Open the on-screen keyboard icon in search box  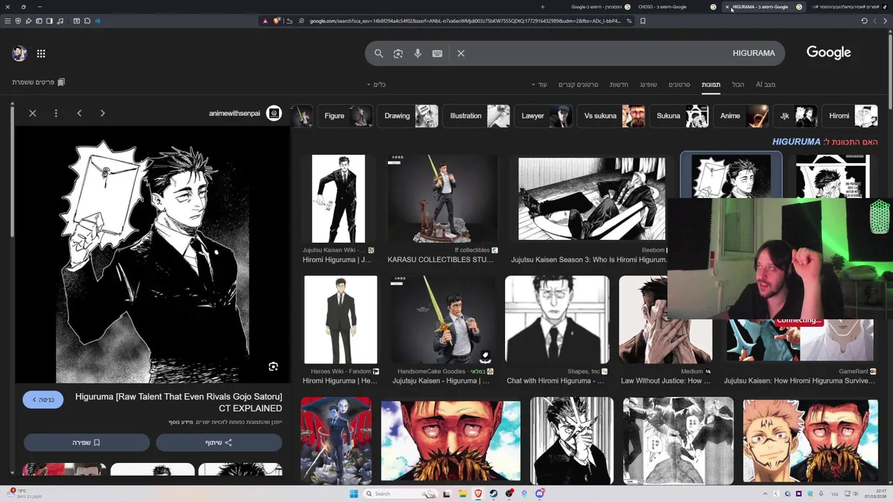(x=437, y=53)
